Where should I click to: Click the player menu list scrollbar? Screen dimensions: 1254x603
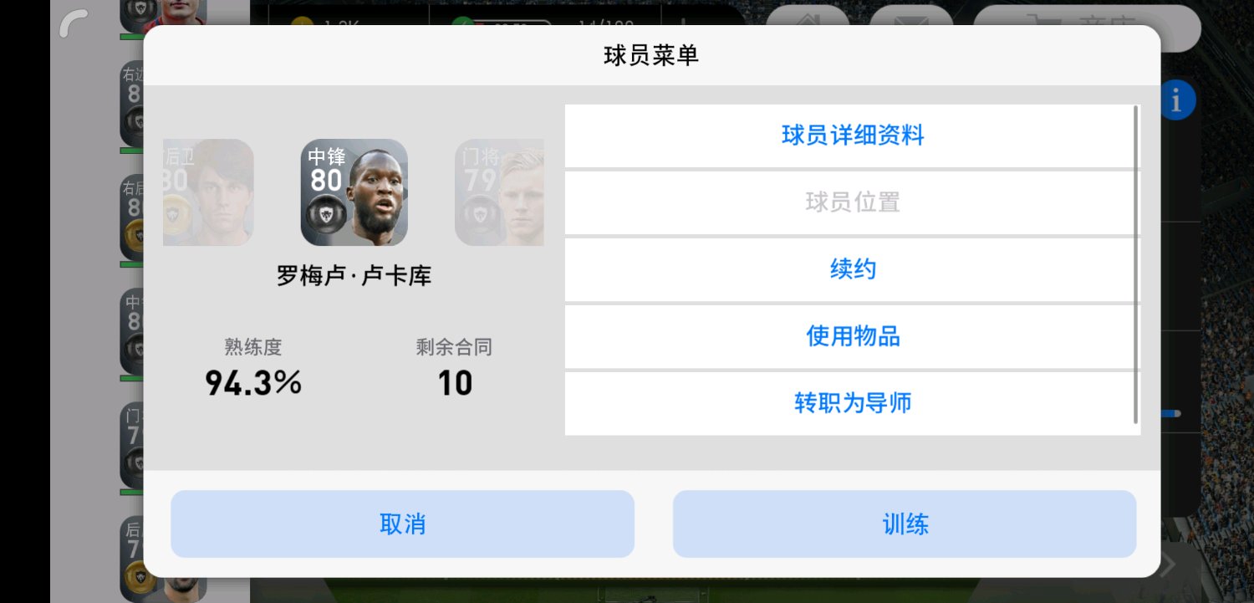[x=1135, y=264]
